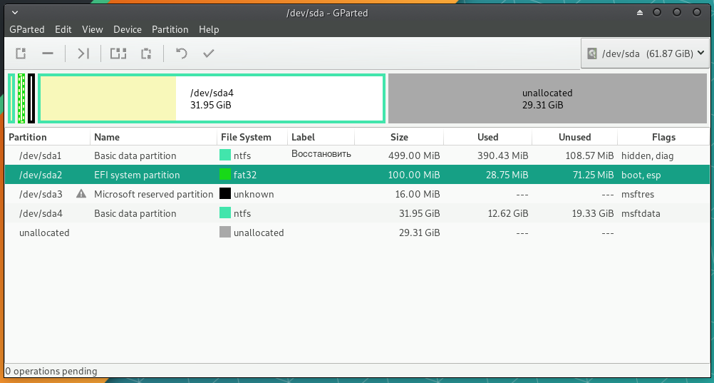Screen dimensions: 714x383
Task: Select black sda3 block in disk map
Action: [x=31, y=98]
